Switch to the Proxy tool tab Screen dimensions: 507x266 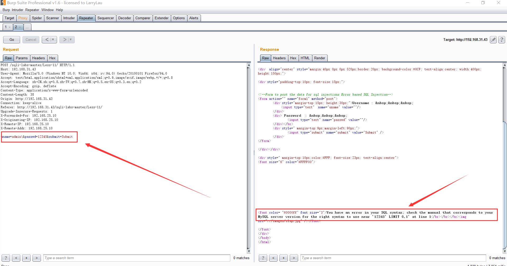[x=23, y=18]
